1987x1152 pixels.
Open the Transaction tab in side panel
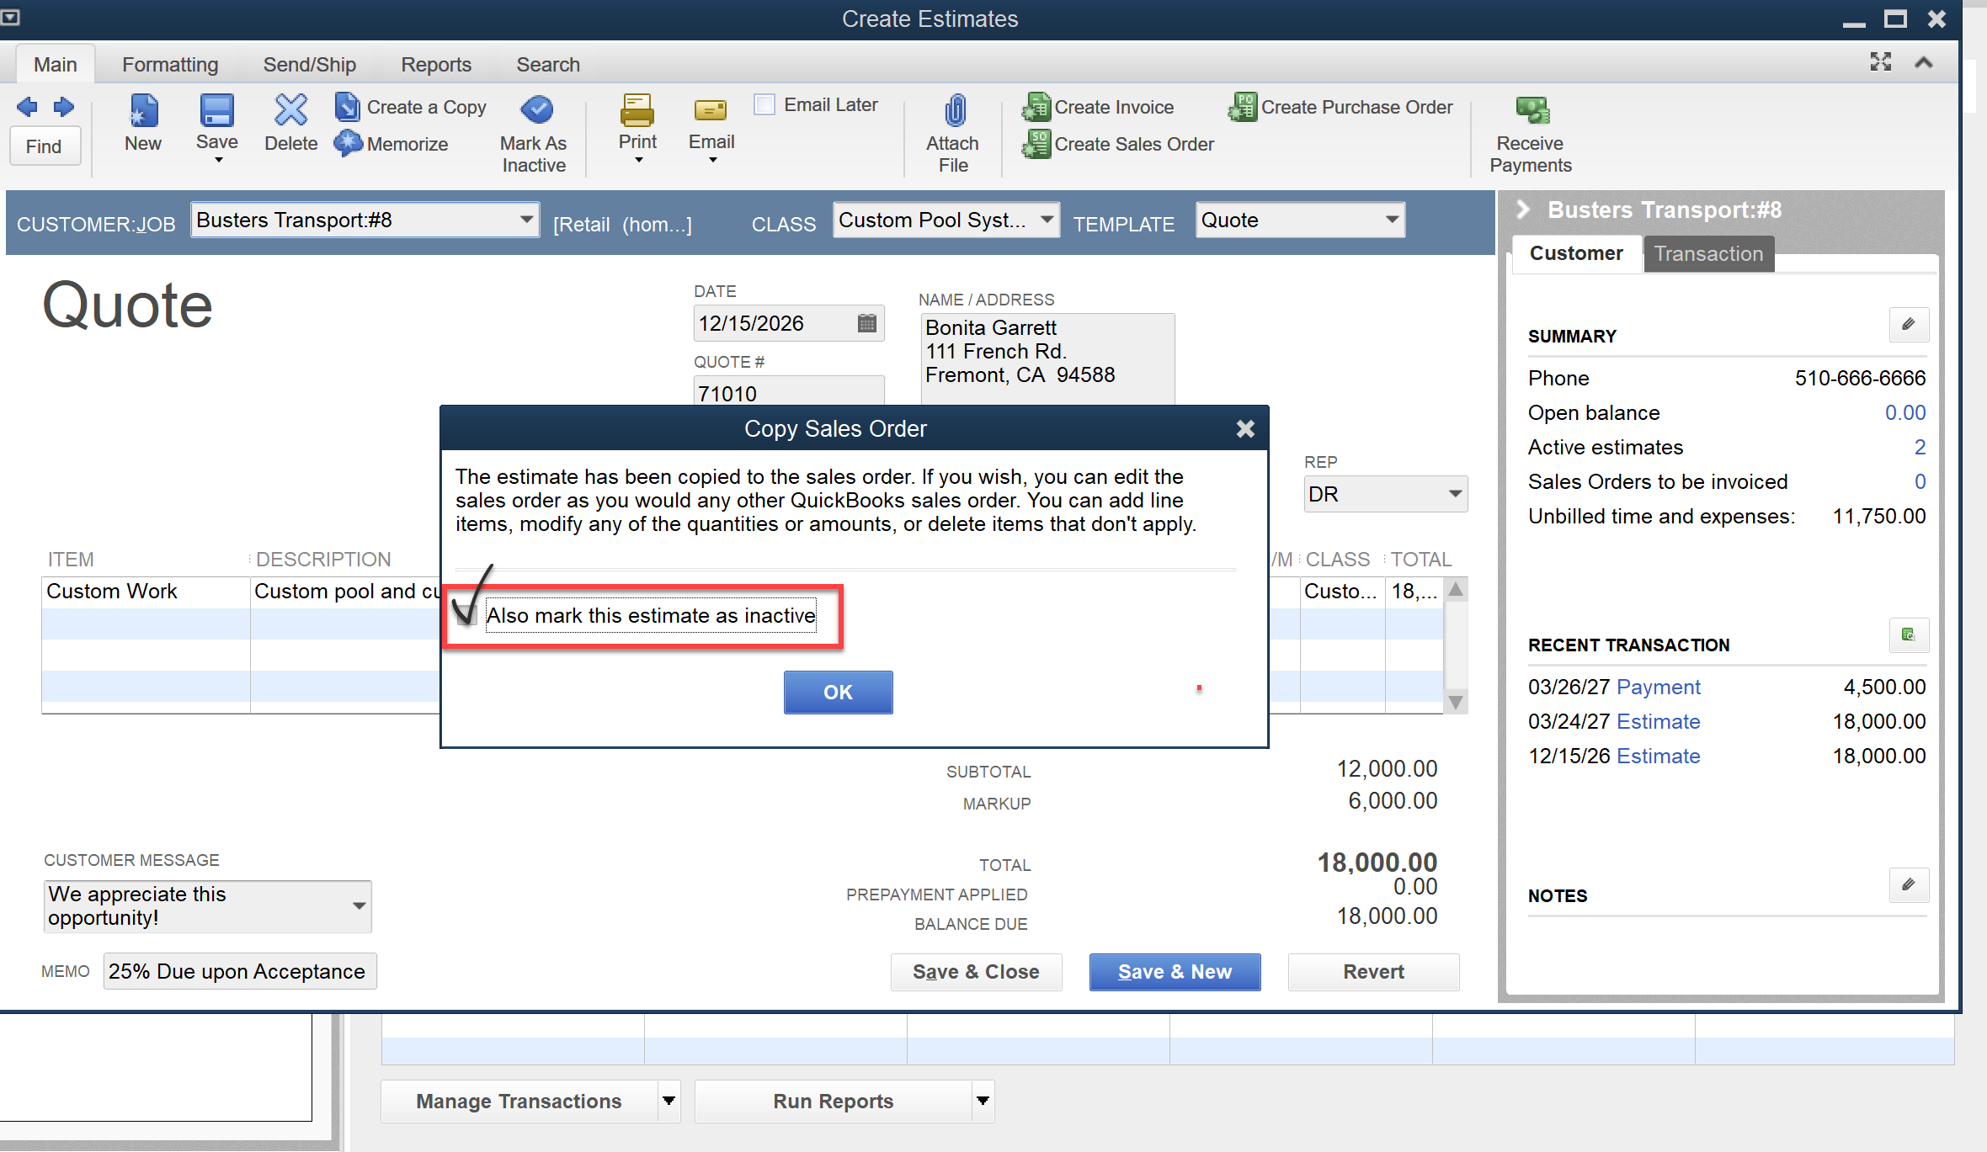(1707, 253)
